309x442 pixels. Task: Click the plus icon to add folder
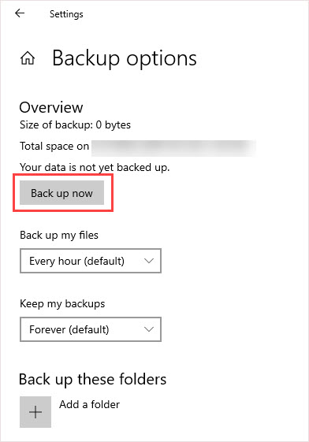tap(35, 412)
